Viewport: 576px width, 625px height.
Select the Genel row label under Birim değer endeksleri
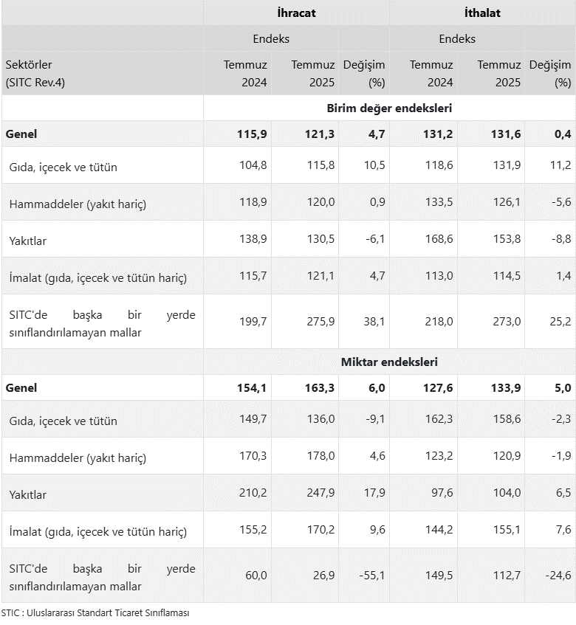coord(21,134)
